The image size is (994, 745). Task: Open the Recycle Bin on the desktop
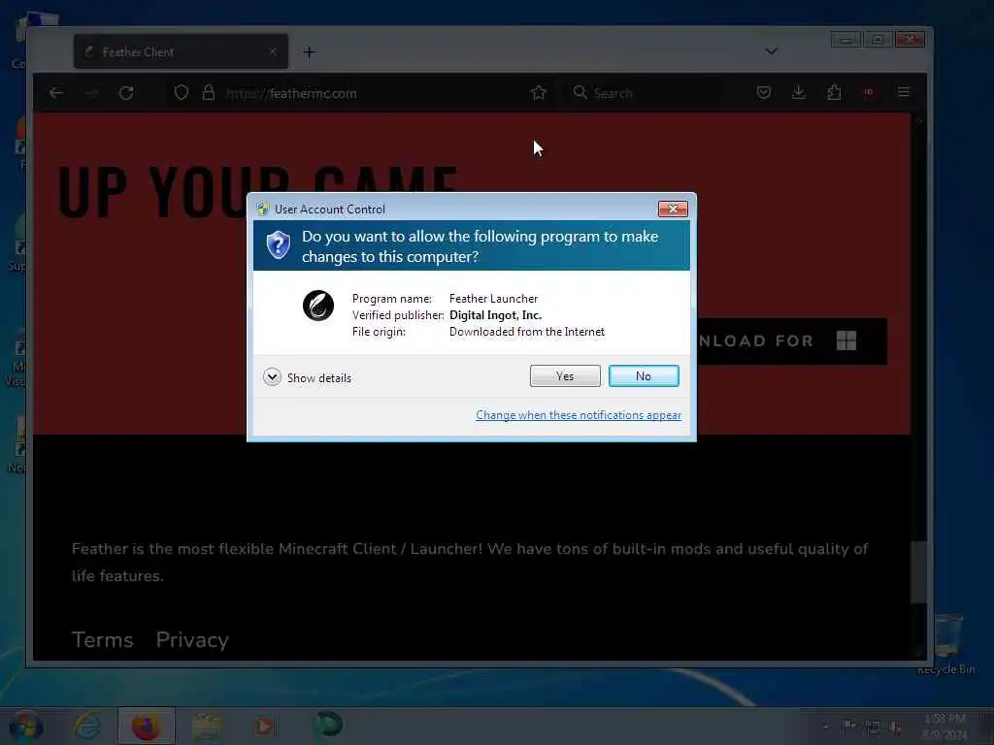coord(947,643)
